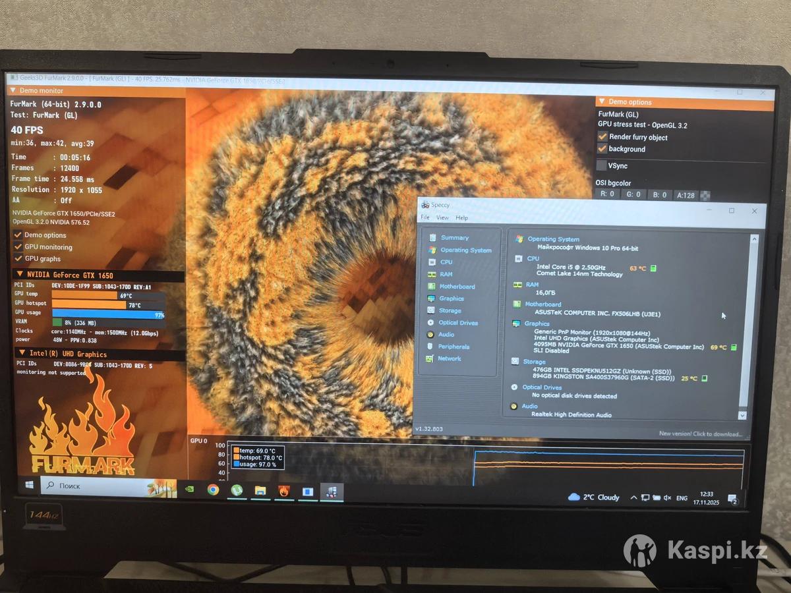Open the Storage section in Speccy
Viewport: 791px width, 593px height.
(x=450, y=310)
